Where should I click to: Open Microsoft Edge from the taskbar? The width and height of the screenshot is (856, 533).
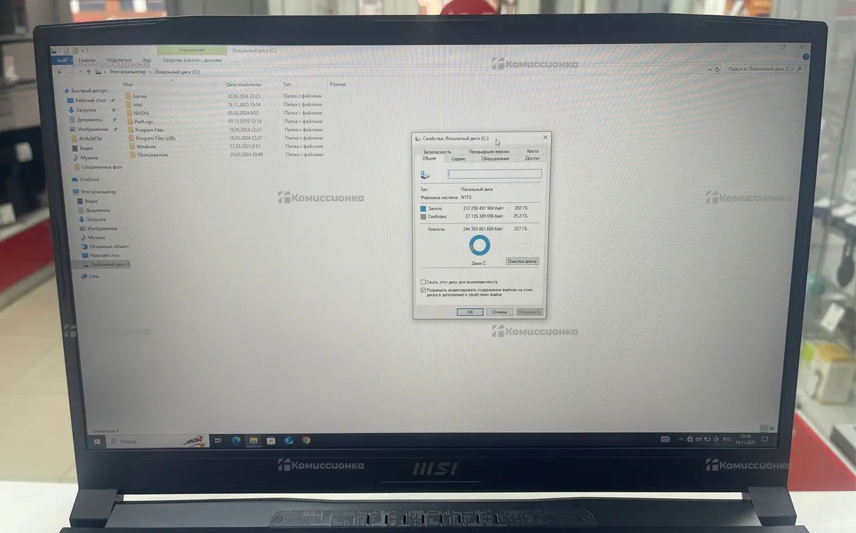pos(236,441)
